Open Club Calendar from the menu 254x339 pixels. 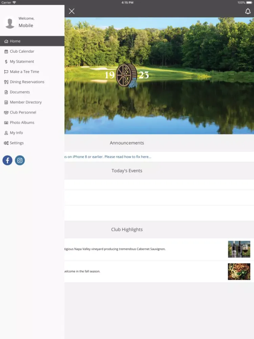[32, 51]
